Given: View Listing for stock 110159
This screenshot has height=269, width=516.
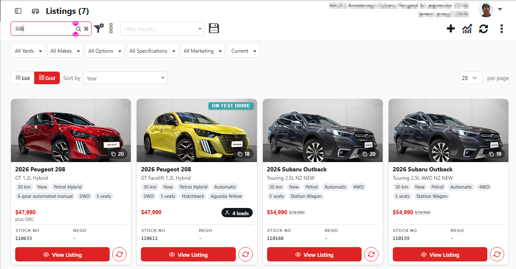Looking at the screenshot, I should coord(440,255).
